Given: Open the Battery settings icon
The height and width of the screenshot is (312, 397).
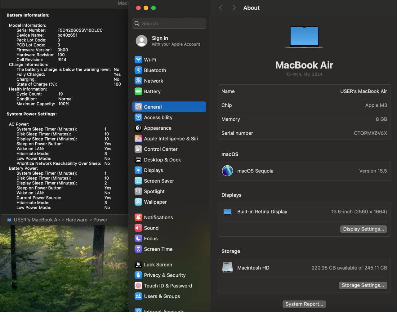Looking at the screenshot, I should 138,91.
